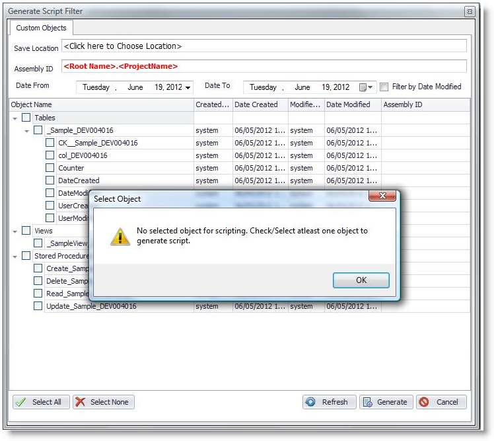Switch to the Custom Objects tab
This screenshot has height=441, width=494.
(41, 28)
